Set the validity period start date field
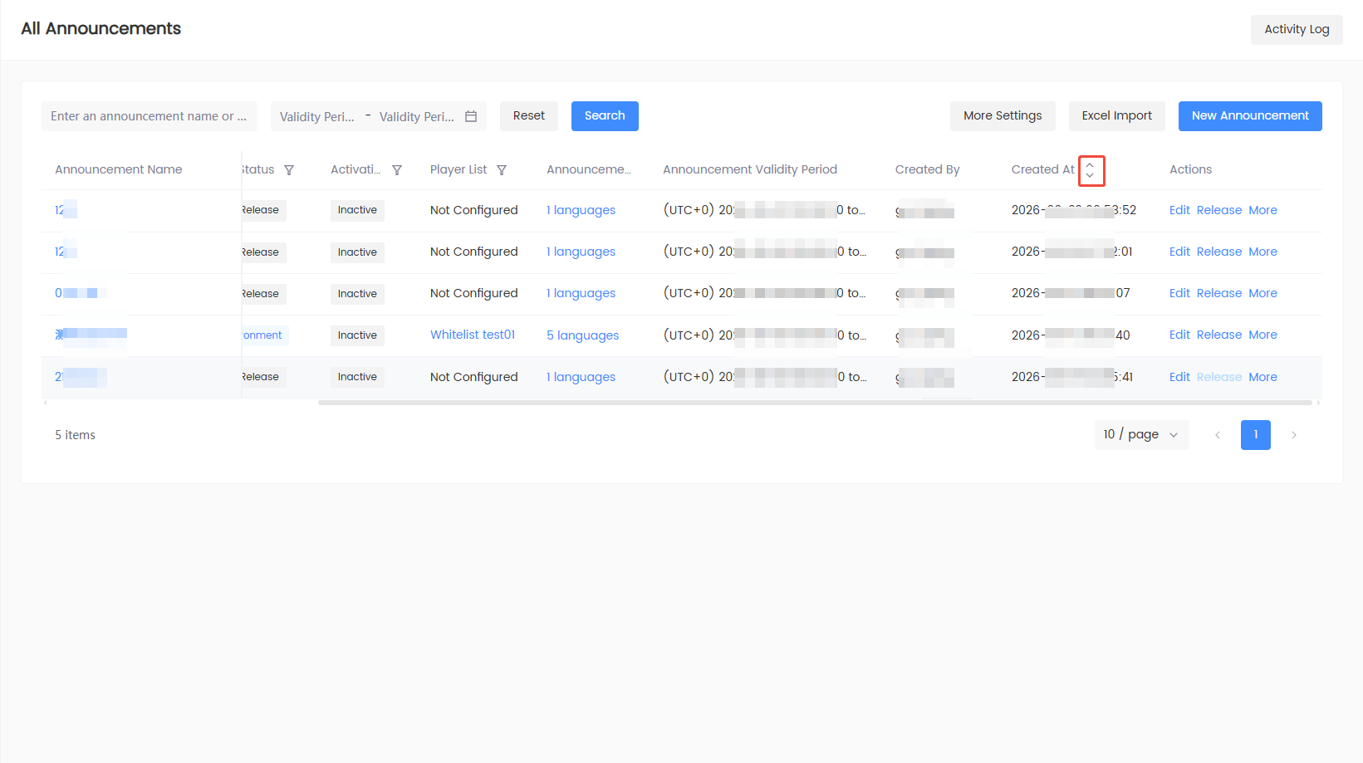The image size is (1363, 763). coord(317,117)
